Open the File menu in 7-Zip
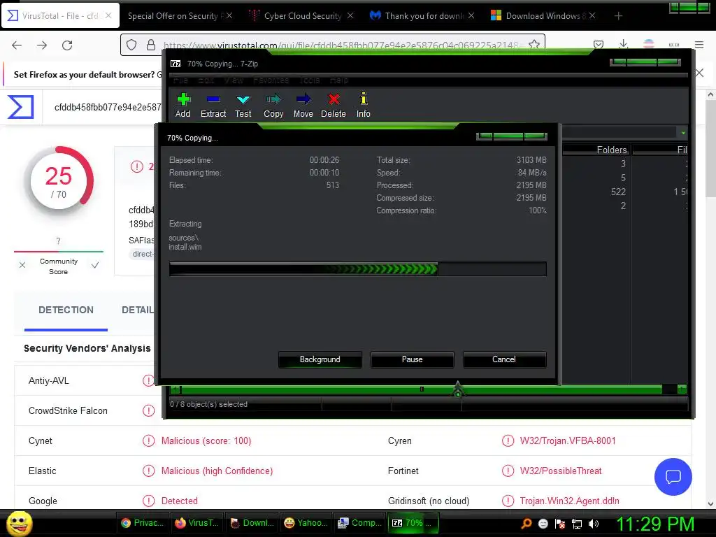 [x=181, y=80]
